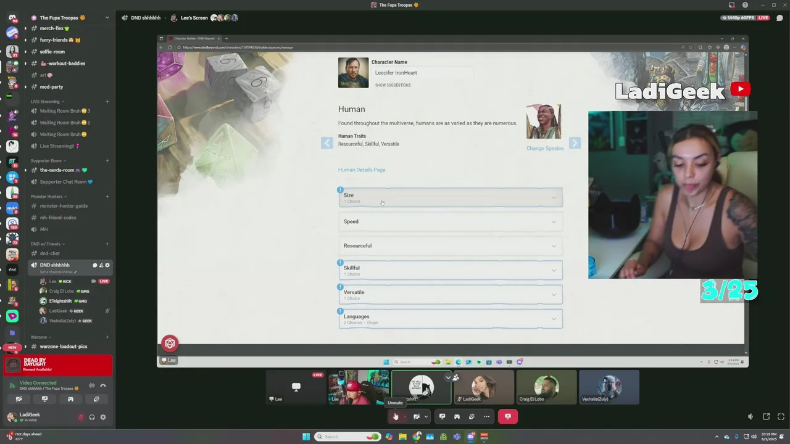Viewport: 790px width, 444px height.
Task: Select Craig El Lobo participant tile
Action: [x=546, y=387]
